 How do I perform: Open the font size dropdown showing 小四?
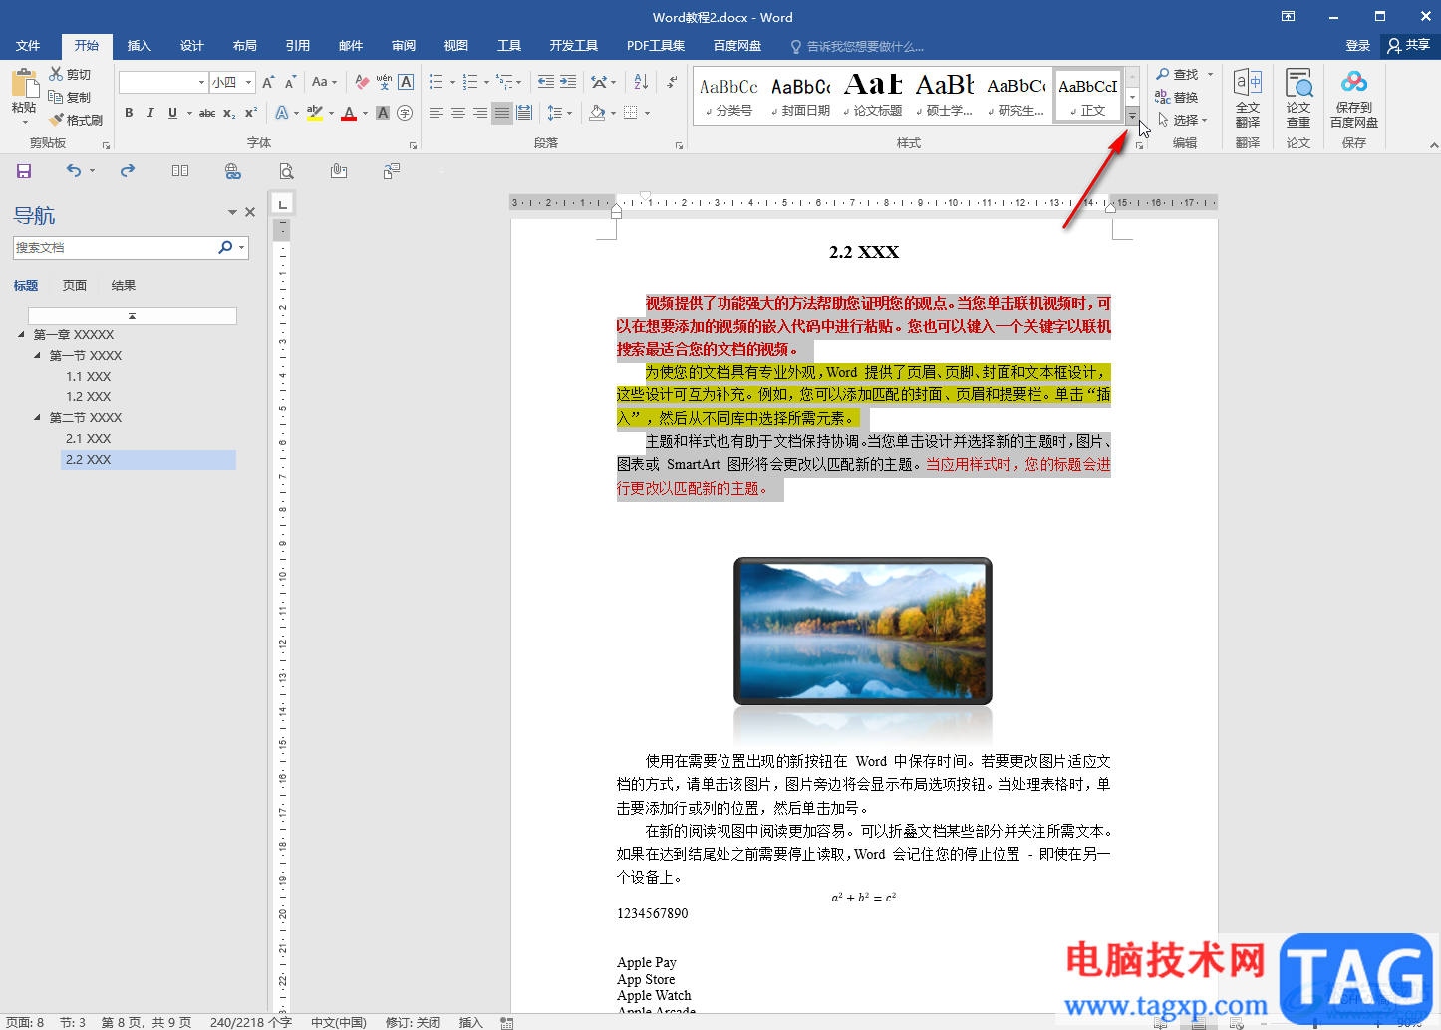click(x=249, y=82)
